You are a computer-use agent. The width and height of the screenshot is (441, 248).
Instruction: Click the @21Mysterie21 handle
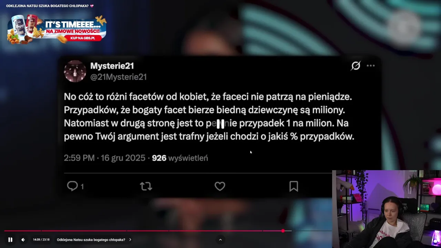click(x=119, y=77)
